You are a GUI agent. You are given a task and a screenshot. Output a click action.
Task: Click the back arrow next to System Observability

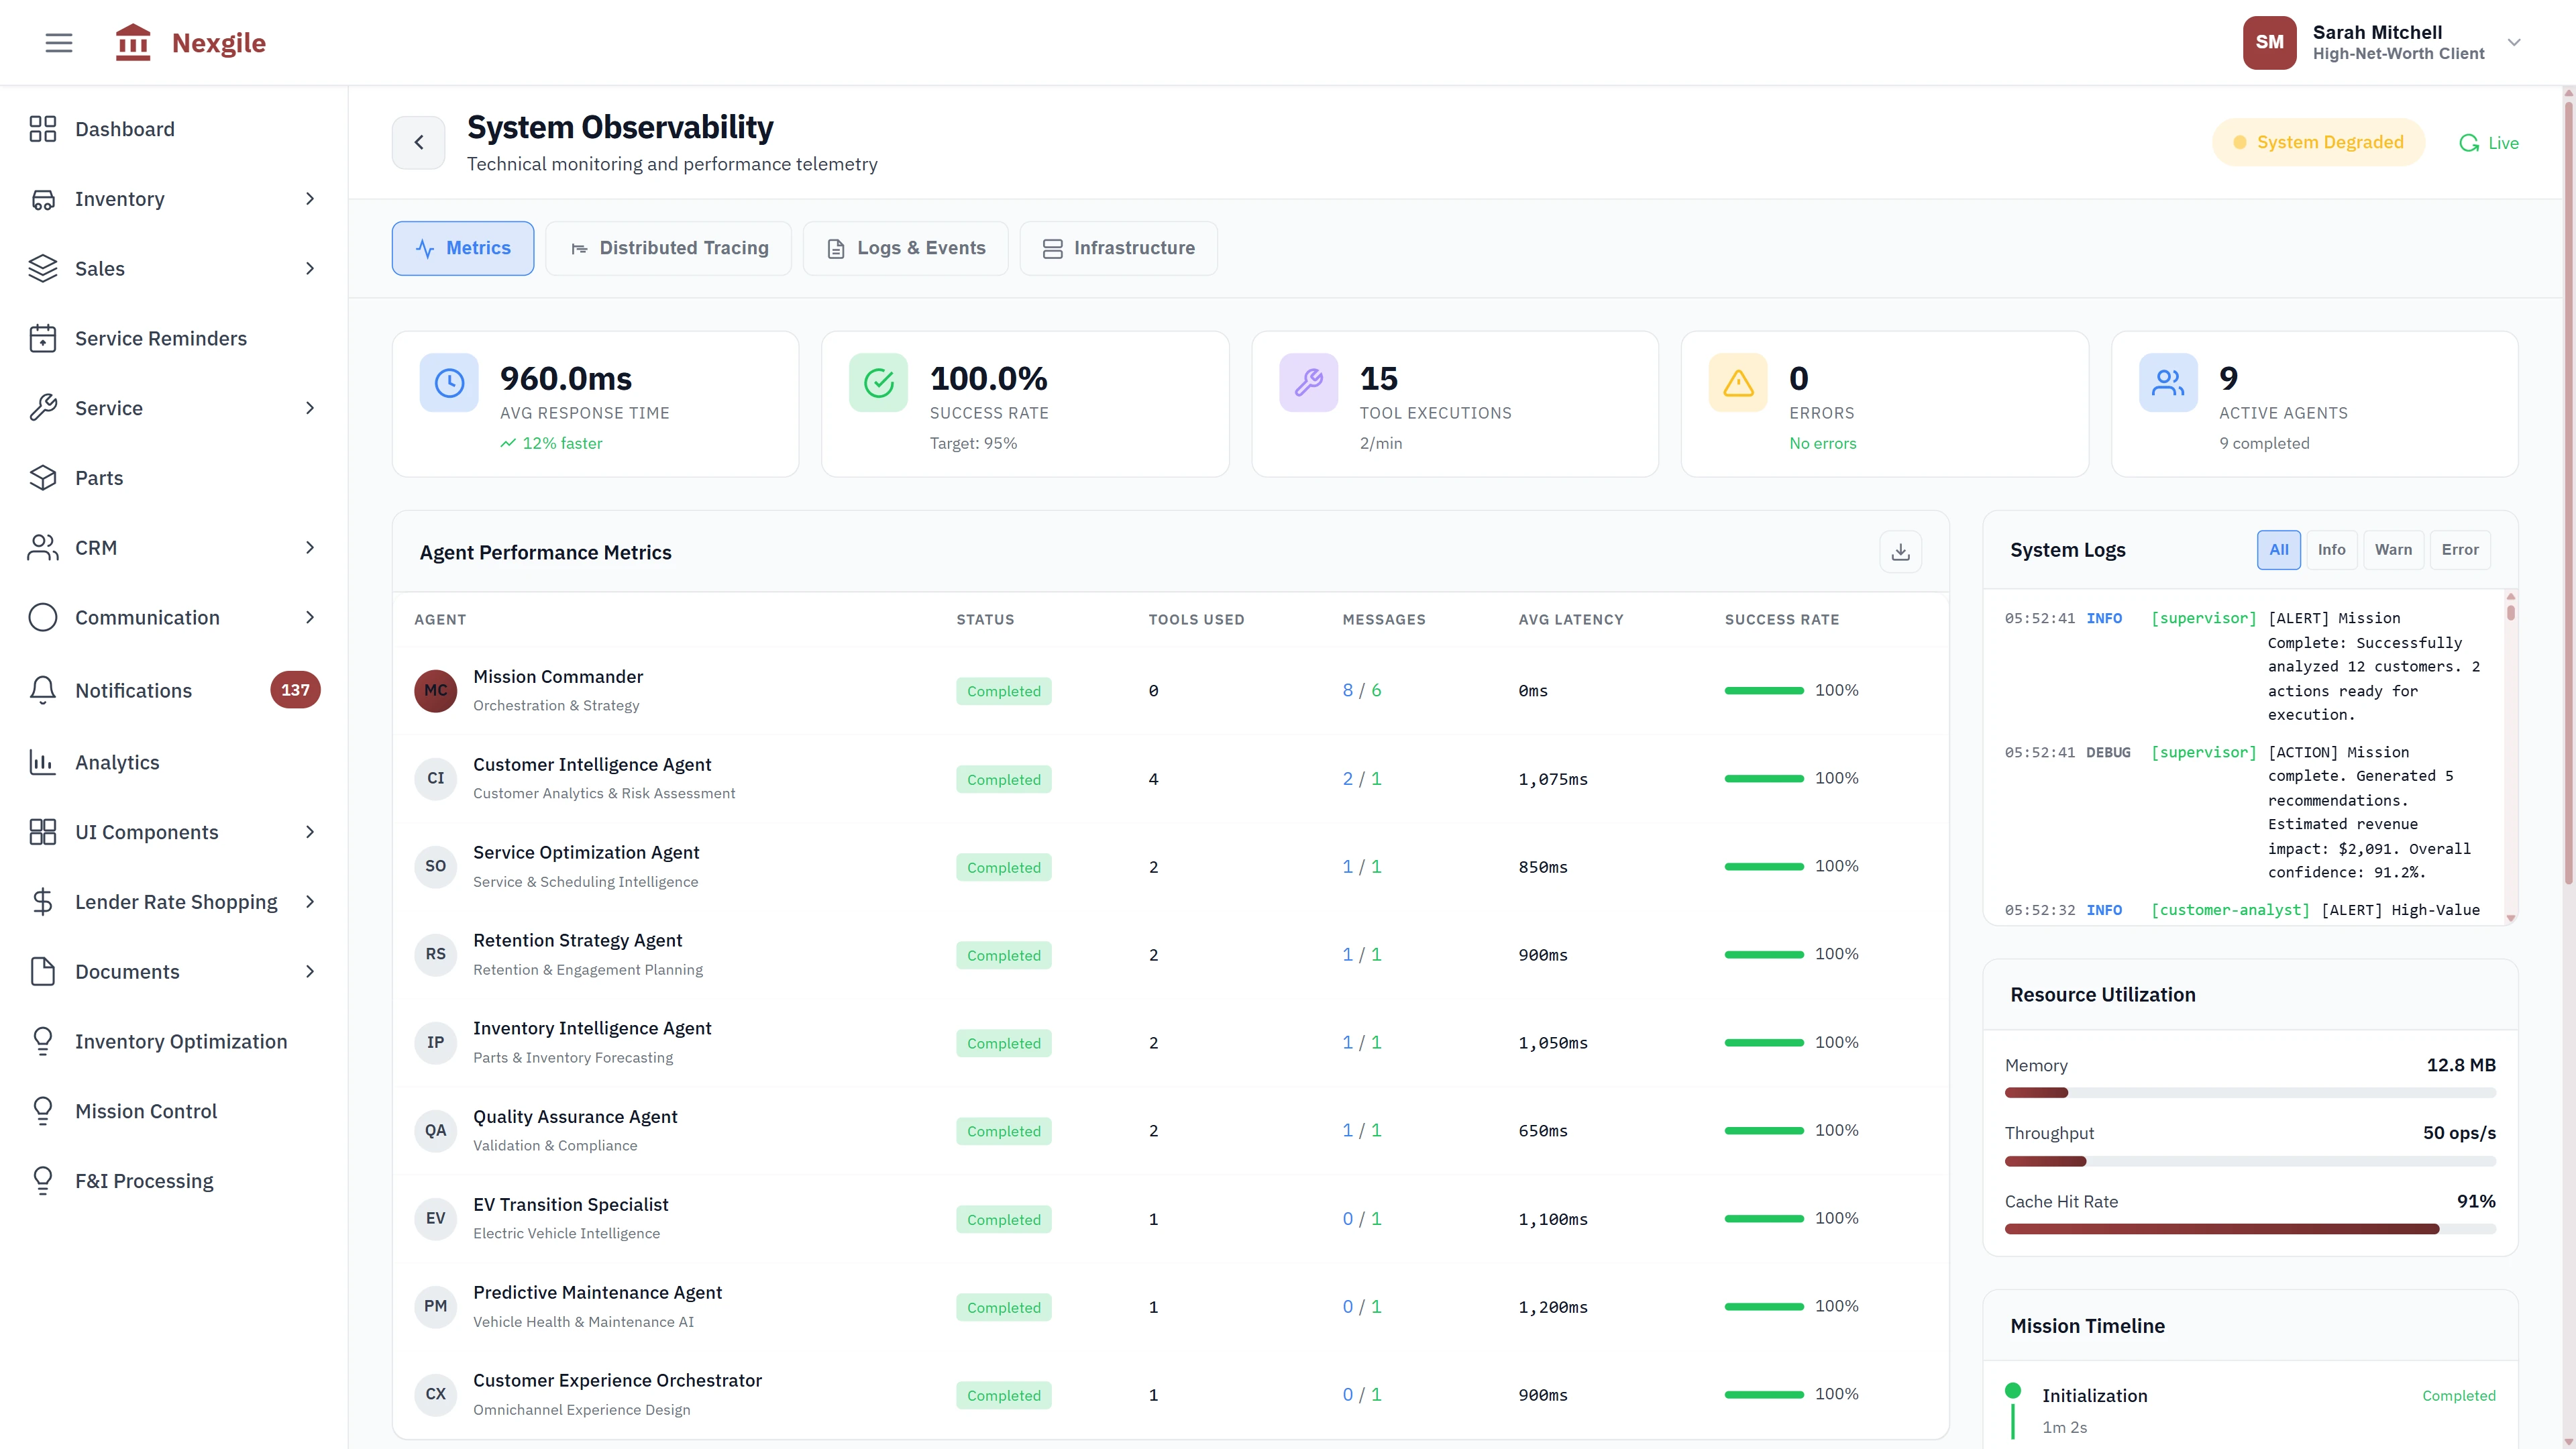tap(419, 142)
